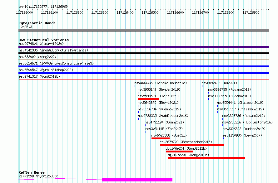
Task: Click the Cytogenetic Bands track title
Action: pos(37,23)
